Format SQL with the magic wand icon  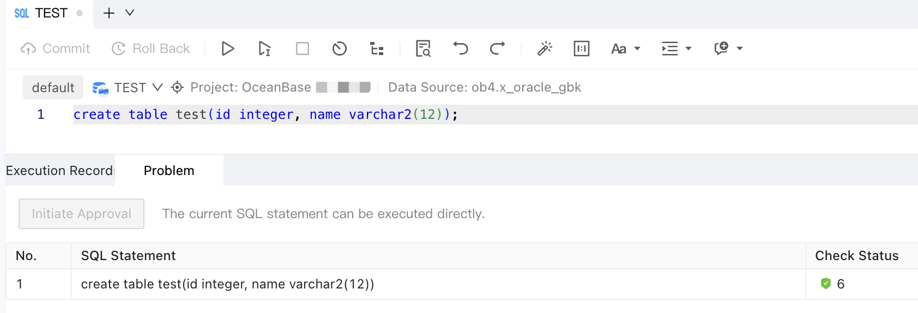[545, 49]
